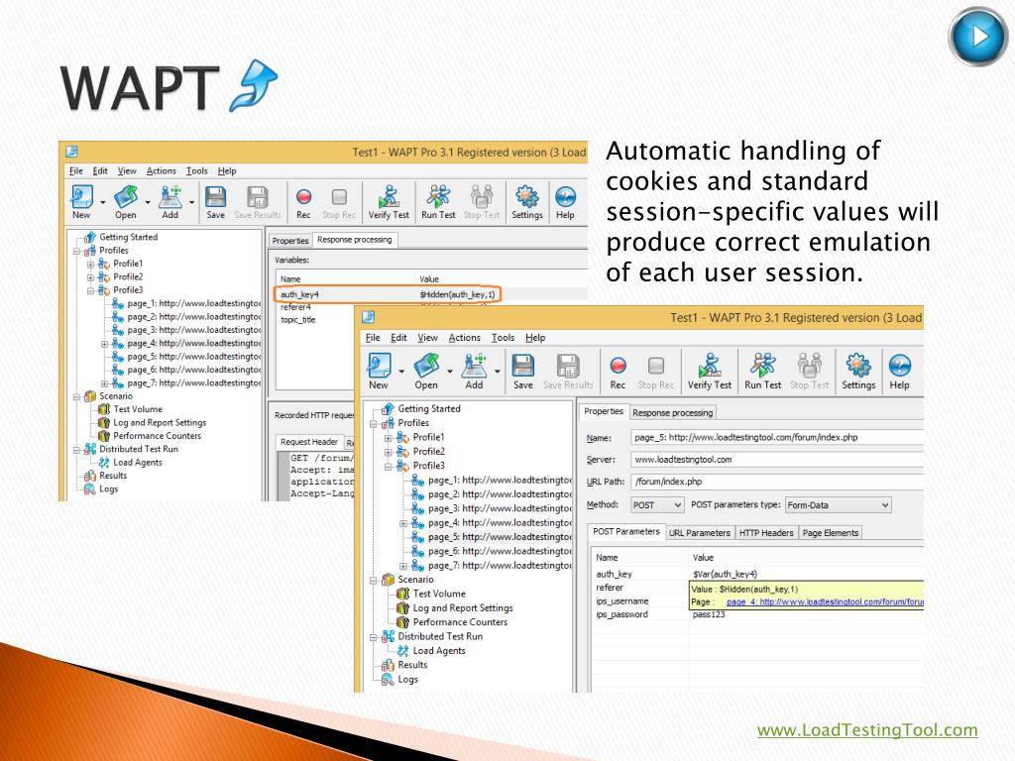The width and height of the screenshot is (1015, 761).
Task: Click Stop Rec in front WAPT window
Action: pyautogui.click(x=656, y=371)
